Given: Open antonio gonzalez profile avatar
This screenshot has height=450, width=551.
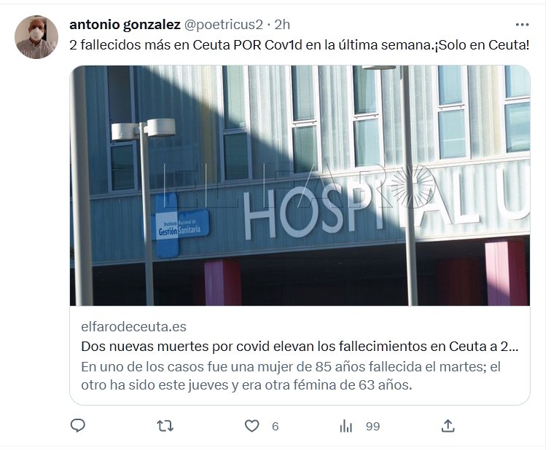Looking at the screenshot, I should (x=36, y=37).
